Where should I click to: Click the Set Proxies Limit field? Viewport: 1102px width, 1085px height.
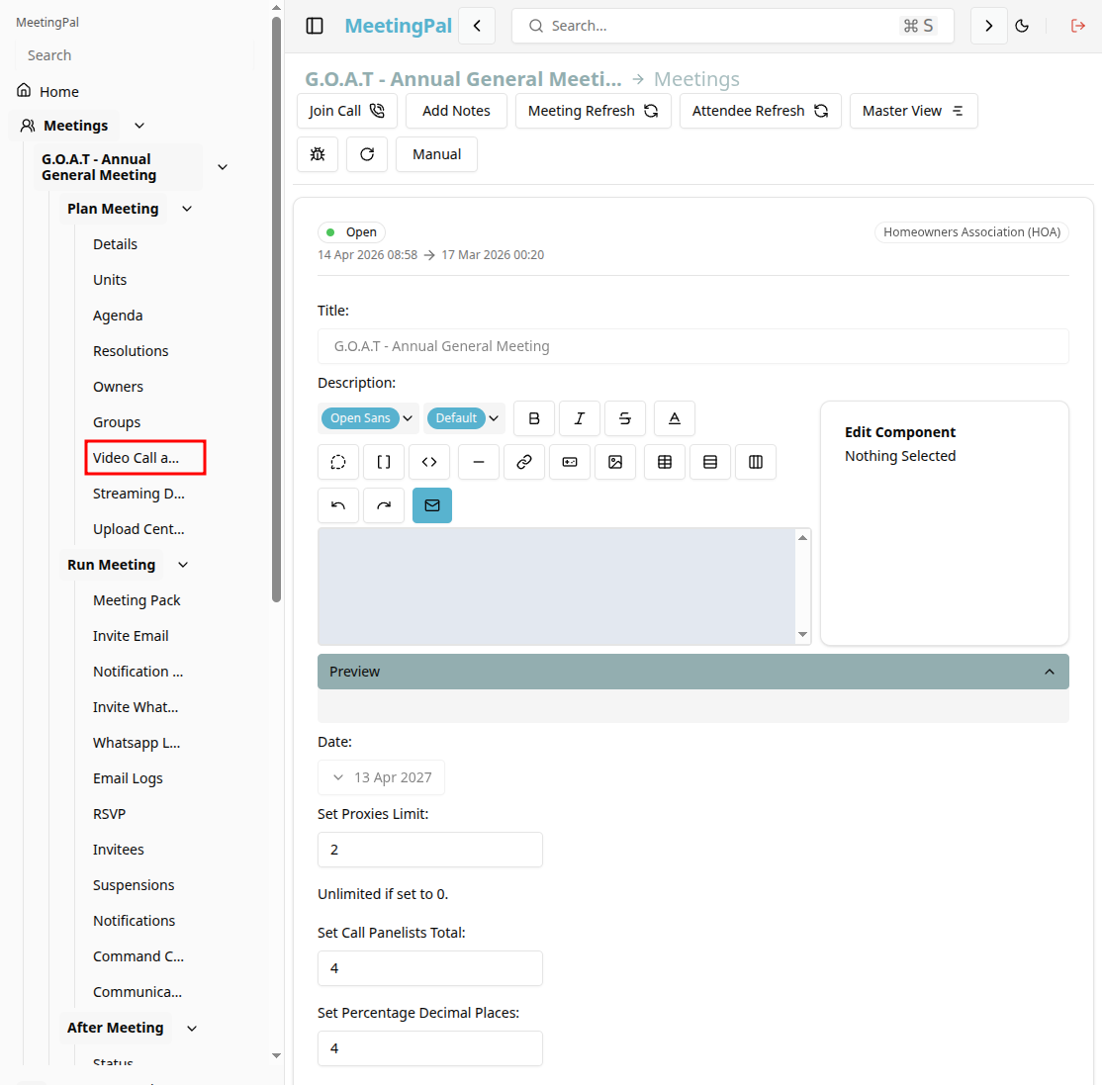tap(430, 850)
